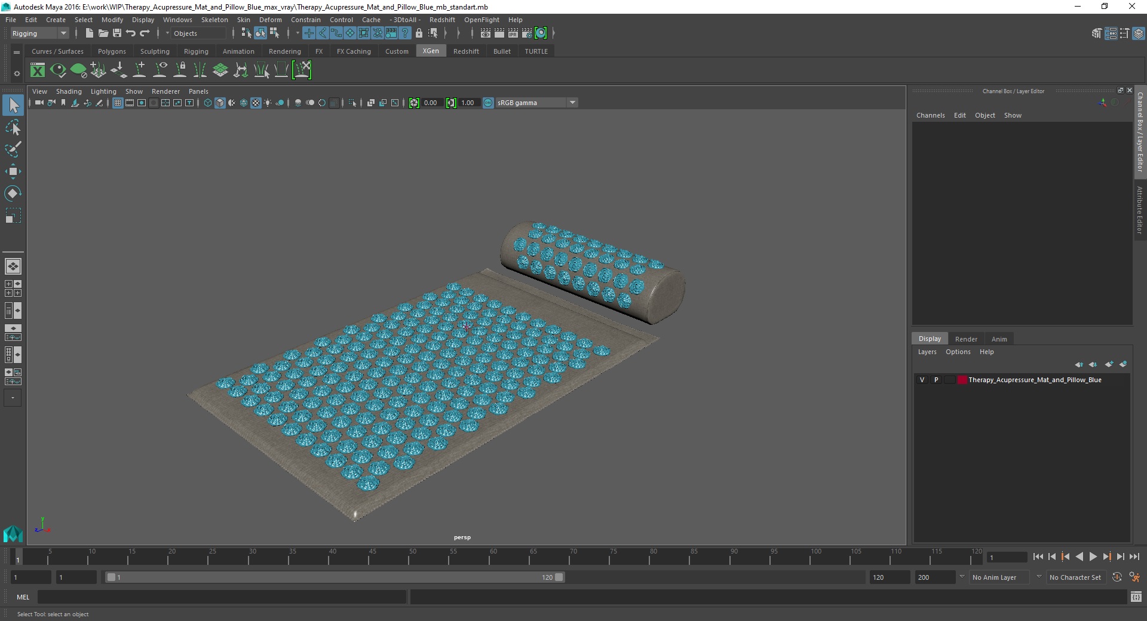Open the XGen window shelf icon
Image resolution: width=1147 pixels, height=621 pixels.
pos(38,70)
